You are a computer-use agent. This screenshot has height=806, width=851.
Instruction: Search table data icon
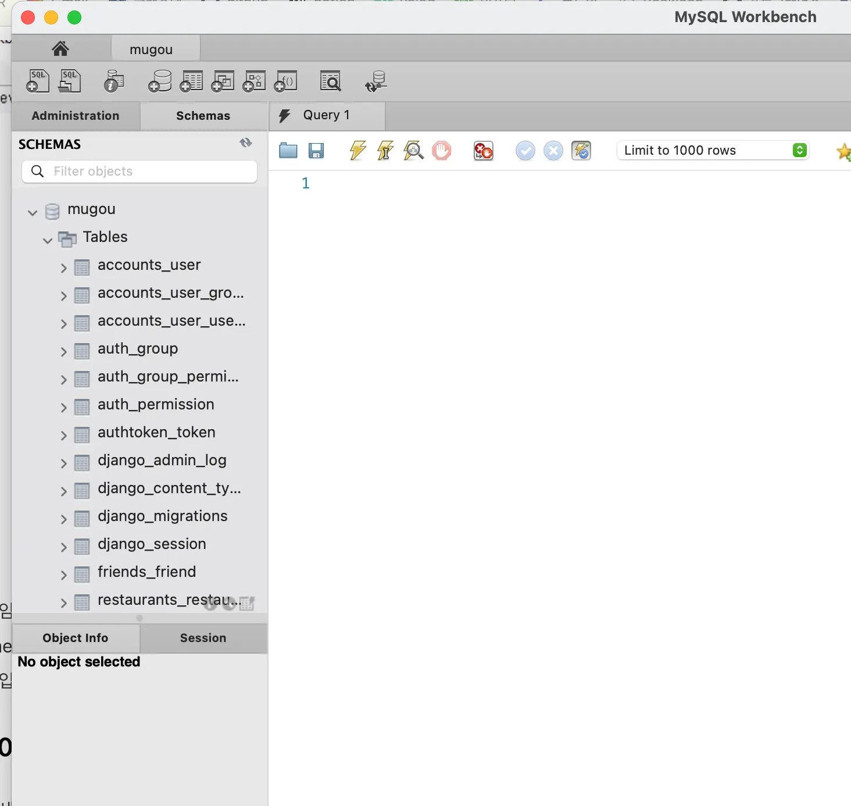331,81
